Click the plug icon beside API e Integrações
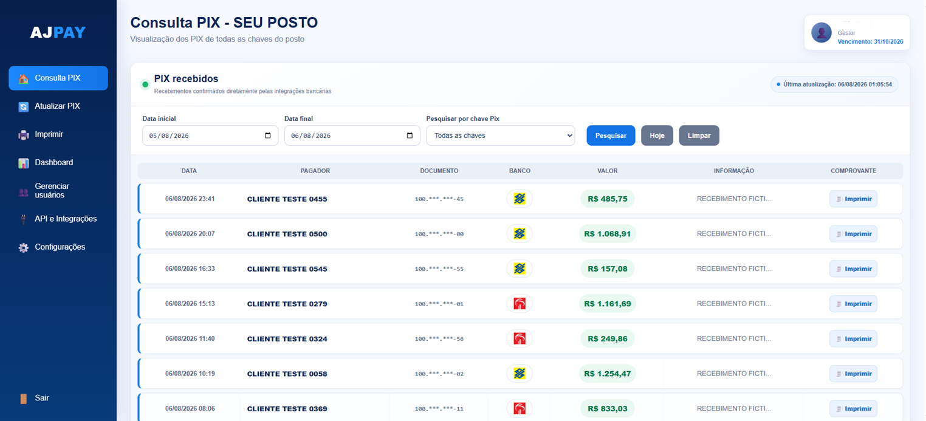The width and height of the screenshot is (926, 421). 23,219
